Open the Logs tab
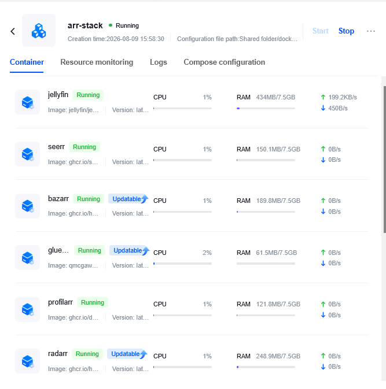This screenshot has width=386, height=389. click(x=159, y=62)
